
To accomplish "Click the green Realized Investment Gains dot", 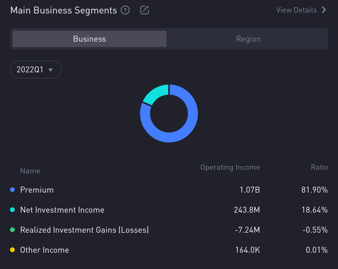I will 13,230.
